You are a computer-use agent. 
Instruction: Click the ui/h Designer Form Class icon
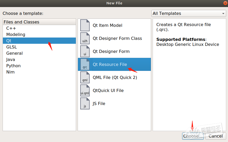[x=85, y=38]
